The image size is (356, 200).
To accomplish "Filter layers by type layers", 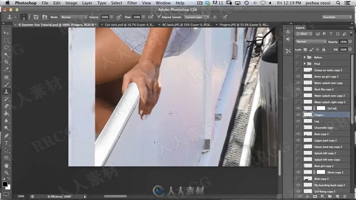I will click(x=331, y=34).
